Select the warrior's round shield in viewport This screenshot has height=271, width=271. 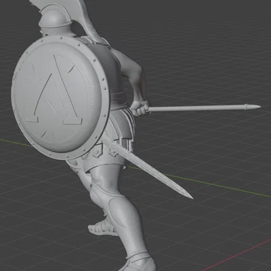60,98
